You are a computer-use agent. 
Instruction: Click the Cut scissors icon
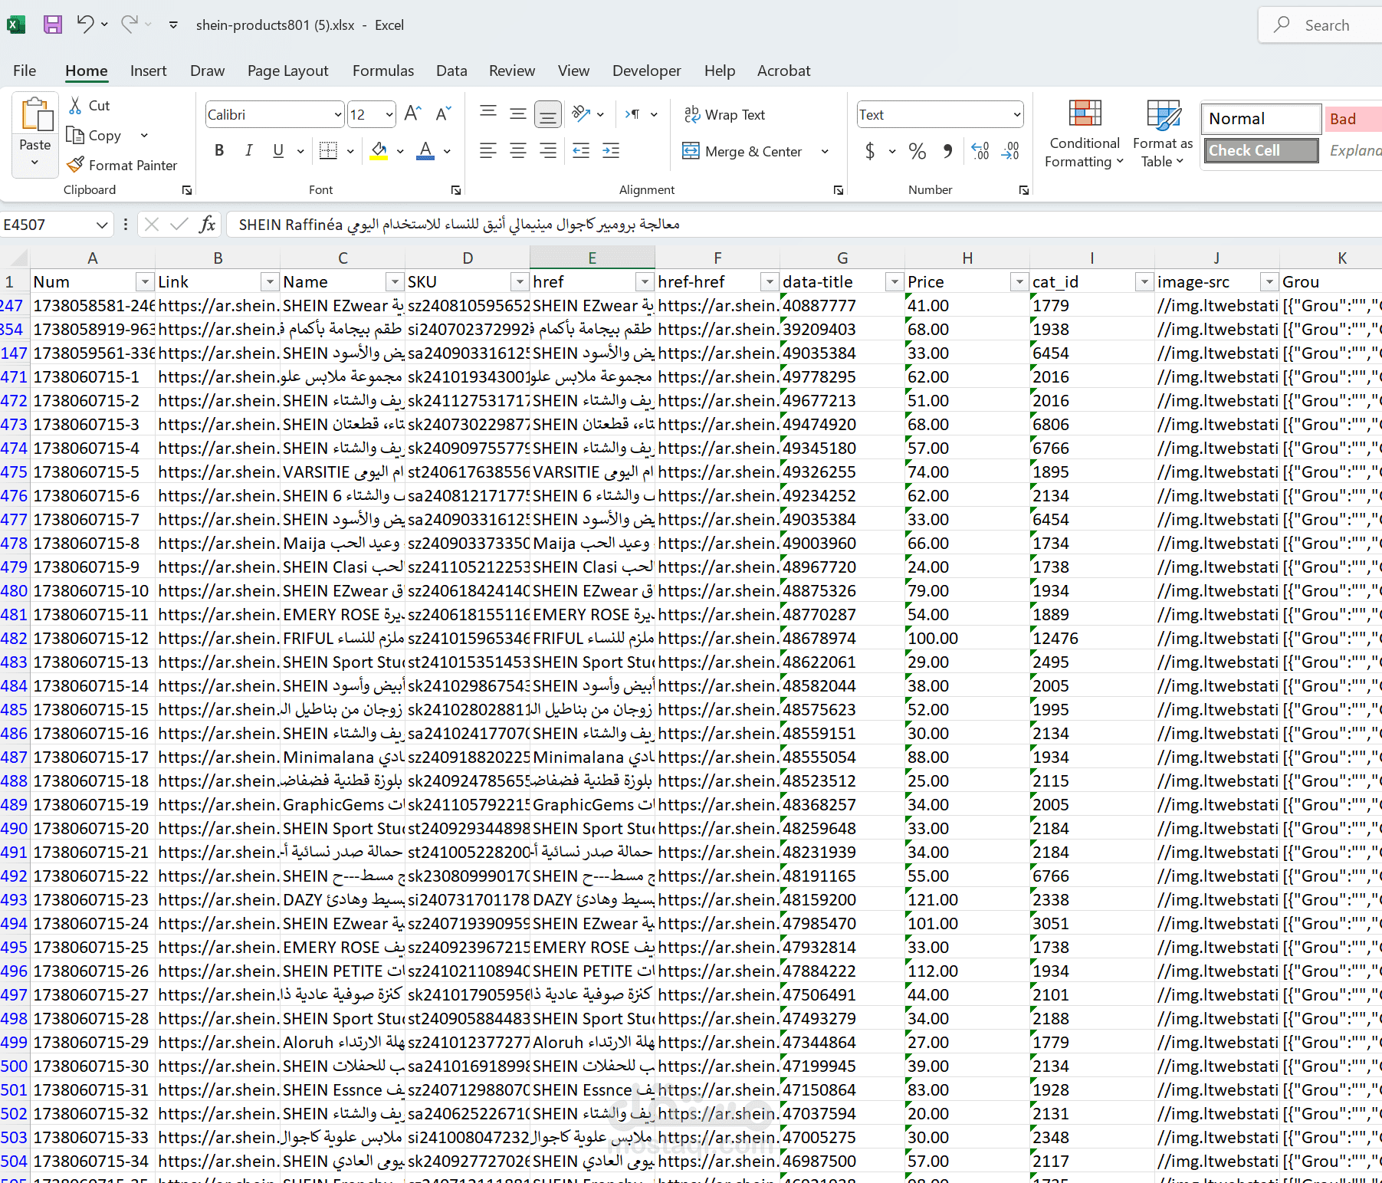pyautogui.click(x=75, y=106)
